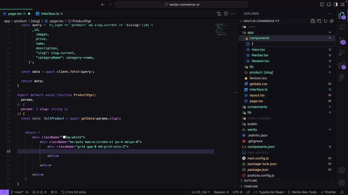
Task: Click the bg-white color swatch in code
Action: pyautogui.click(x=64, y=137)
